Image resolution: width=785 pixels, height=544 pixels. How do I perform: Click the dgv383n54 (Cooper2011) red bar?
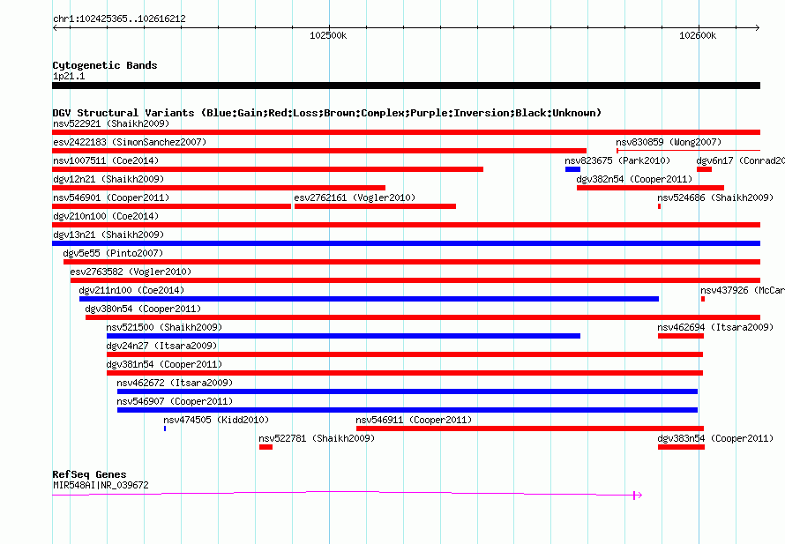coord(682,447)
